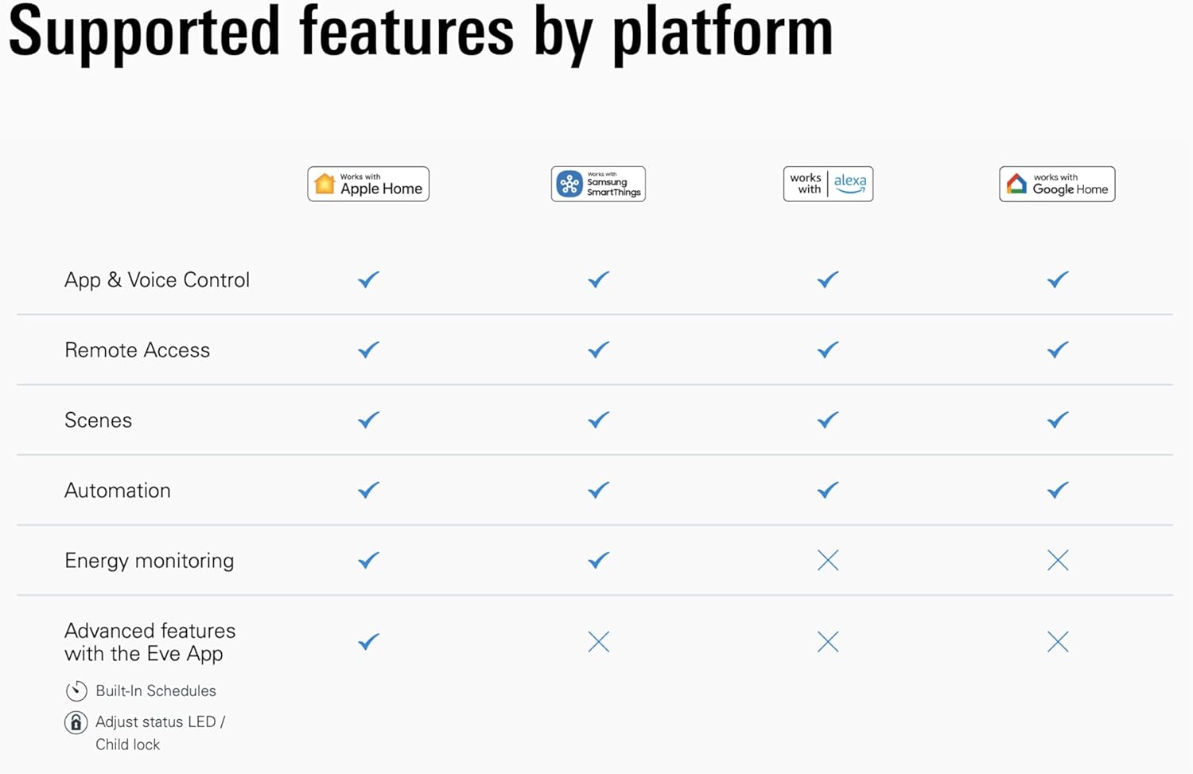Click the Remote Access row label
The height and width of the screenshot is (774, 1193).
coord(137,350)
